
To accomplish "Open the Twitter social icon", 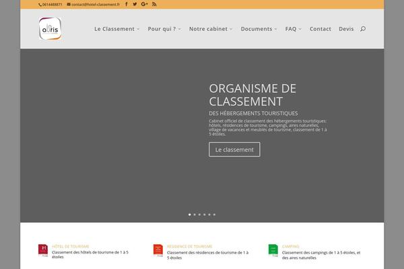I will (x=135, y=4).
